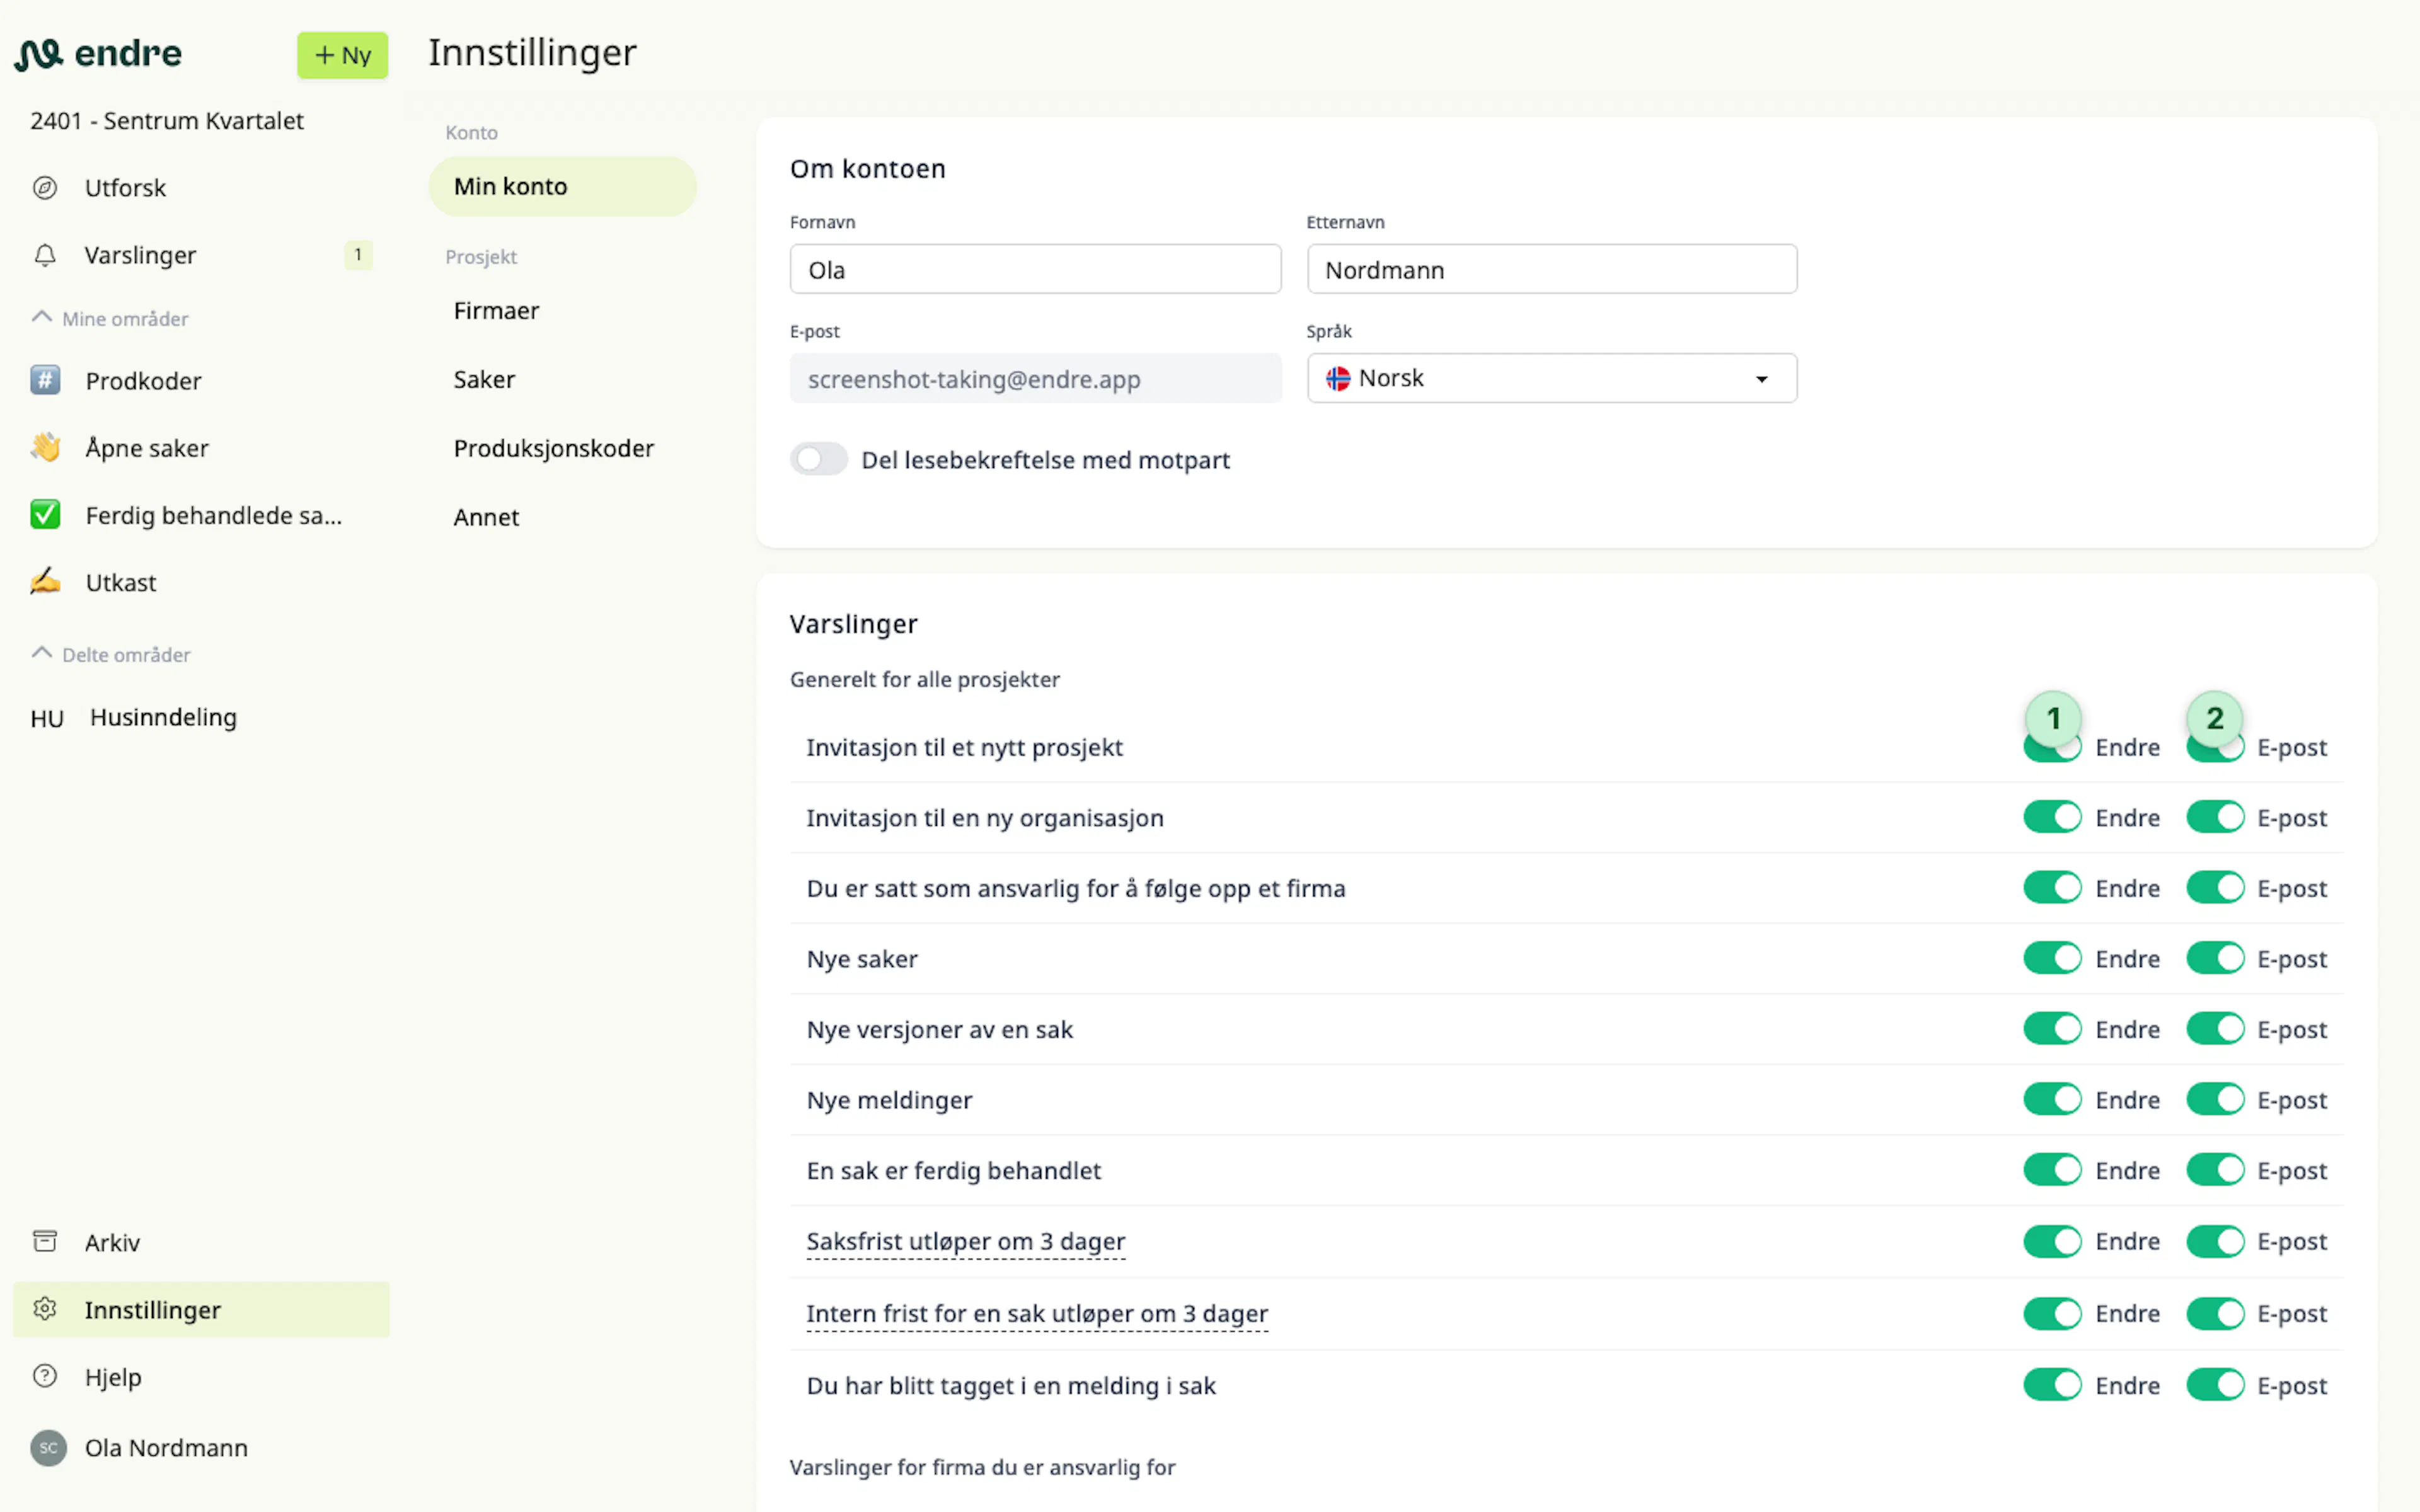Toggle Del lesebekreftelse med motpart
The height and width of the screenshot is (1512, 2420).
819,459
